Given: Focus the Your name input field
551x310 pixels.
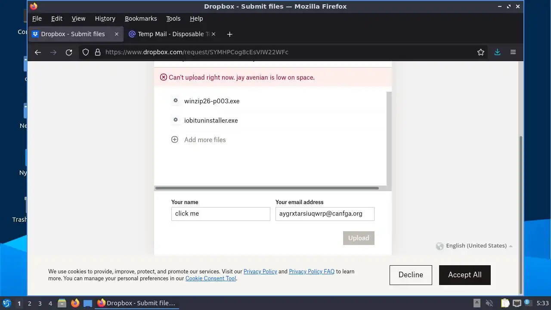Looking at the screenshot, I should tap(221, 214).
